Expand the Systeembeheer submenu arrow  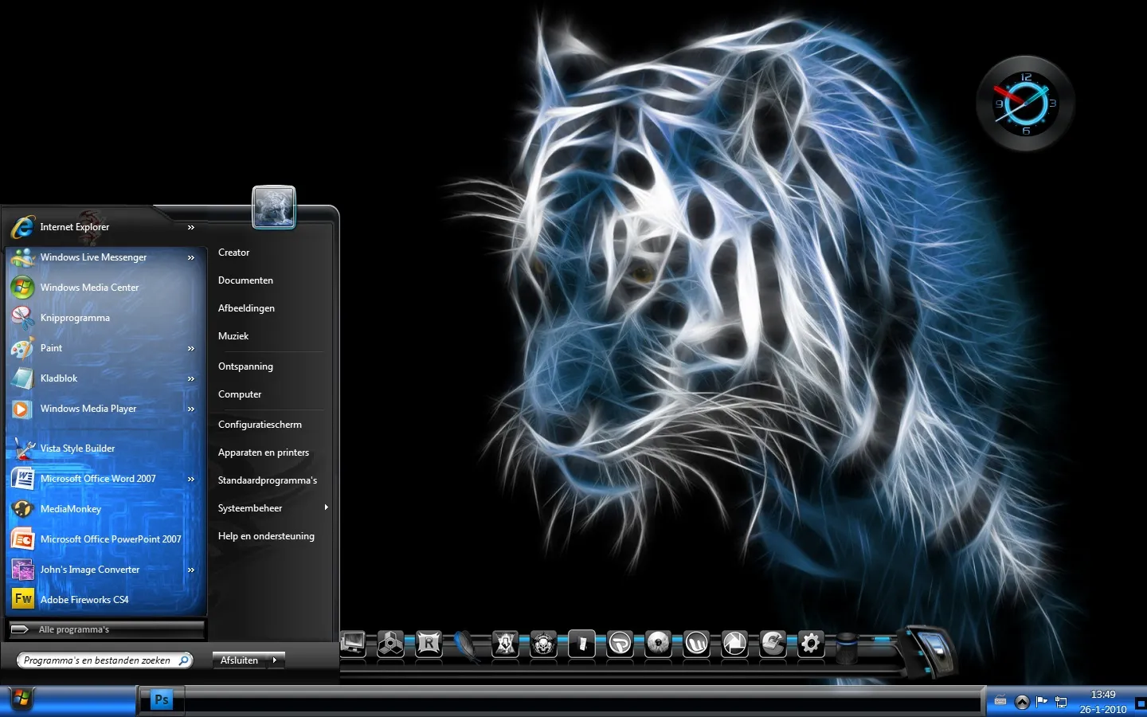326,507
